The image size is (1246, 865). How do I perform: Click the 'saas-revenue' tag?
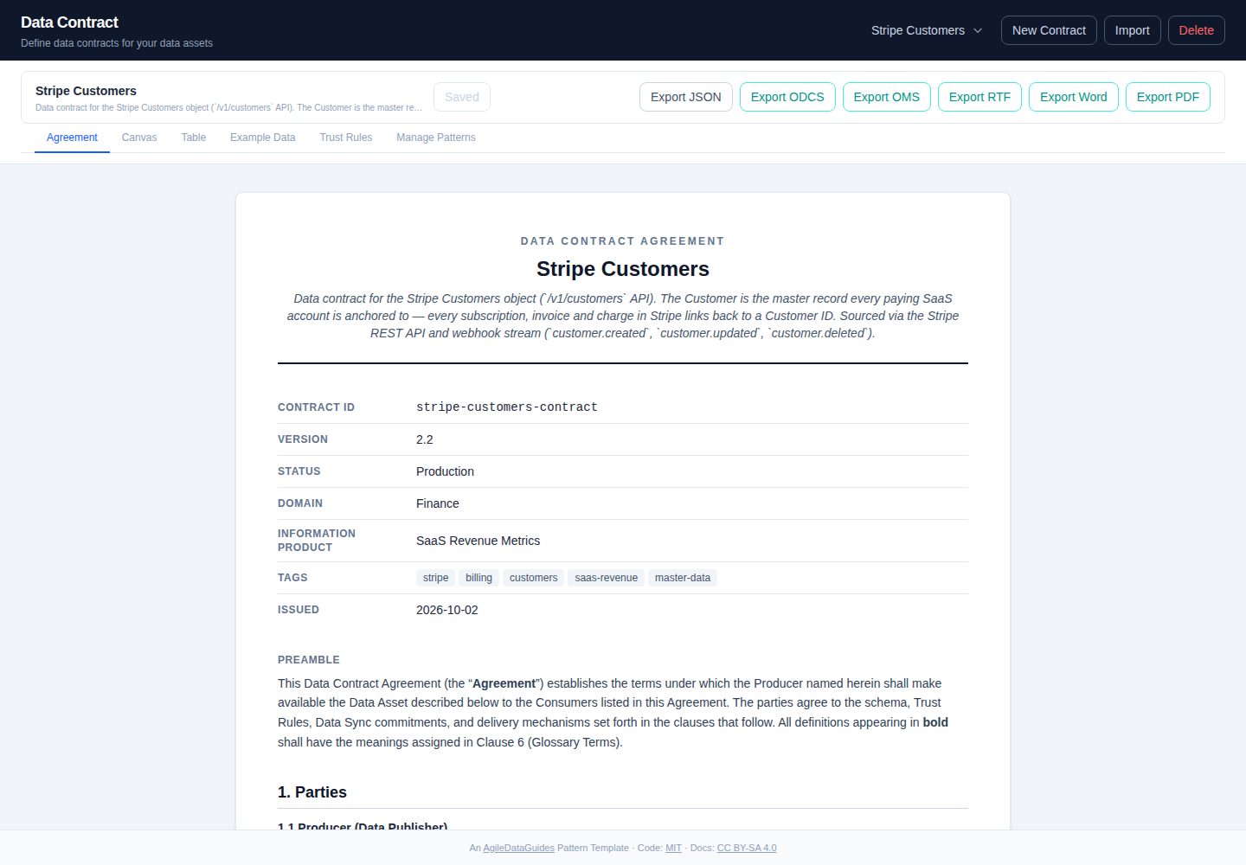tap(607, 578)
